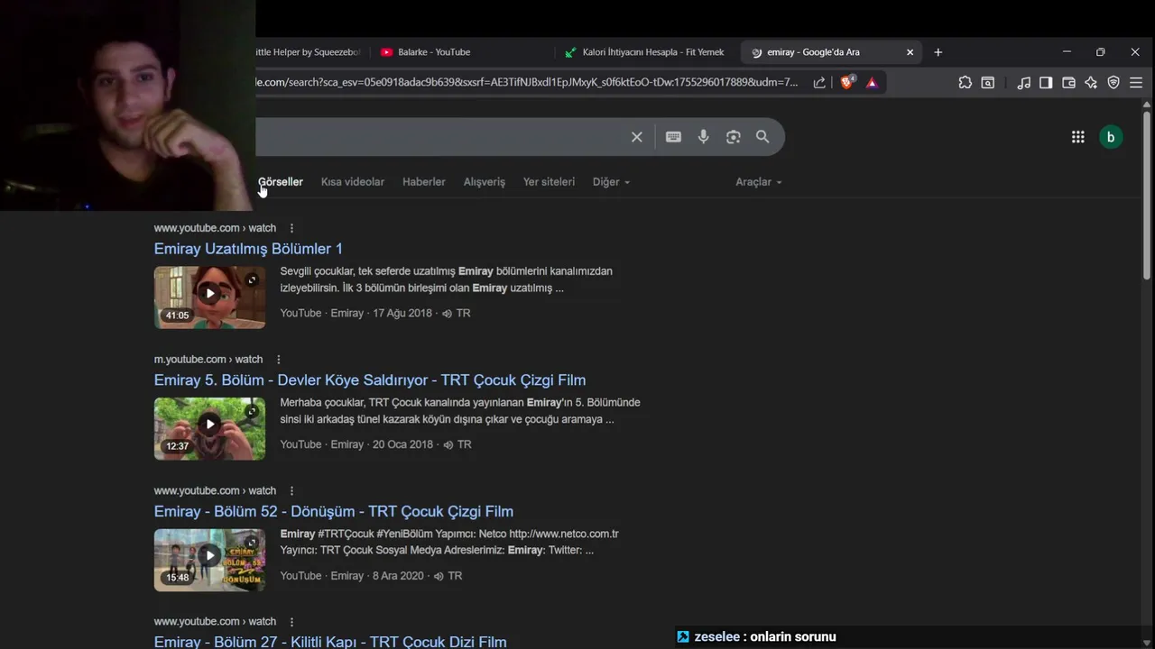Viewport: 1155px width, 649px height.
Task: Open the Brave Wallet icon
Action: [1068, 83]
